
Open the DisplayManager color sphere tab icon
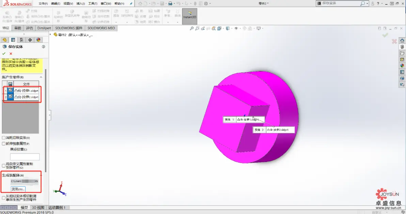click(38, 40)
